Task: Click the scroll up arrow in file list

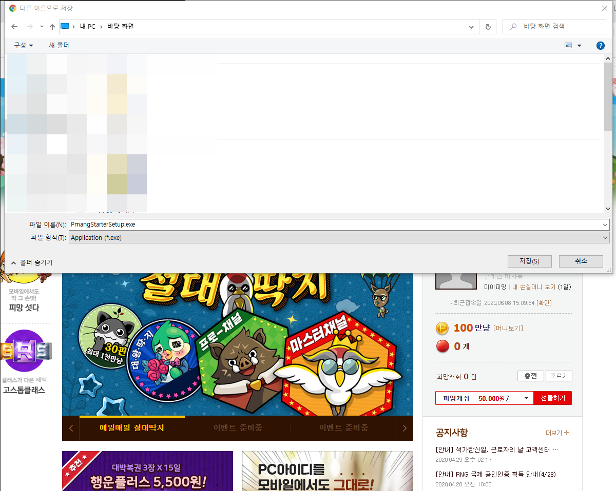Action: click(608, 58)
